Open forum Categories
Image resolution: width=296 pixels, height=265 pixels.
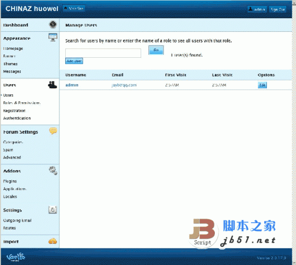13,142
